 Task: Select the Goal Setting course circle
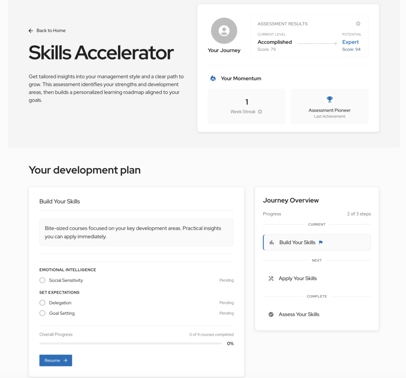(x=42, y=313)
